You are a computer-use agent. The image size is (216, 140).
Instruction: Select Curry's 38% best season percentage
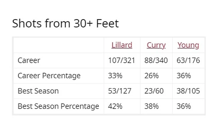click(x=151, y=106)
